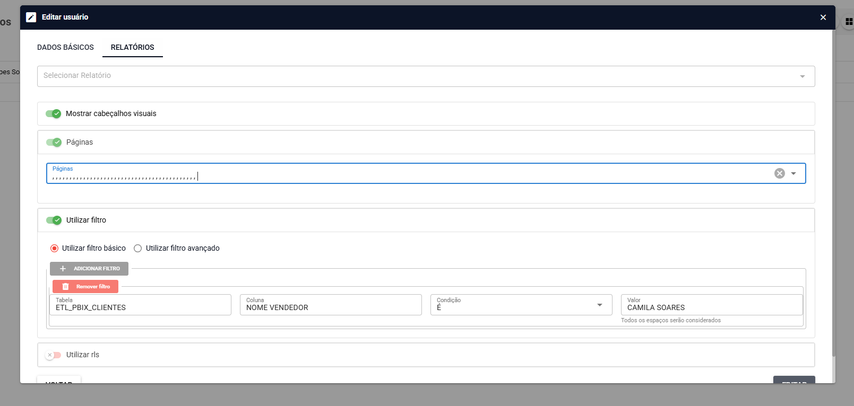Image resolution: width=854 pixels, height=406 pixels.
Task: Click the dialog vertical scrollbar
Action: click(833, 193)
